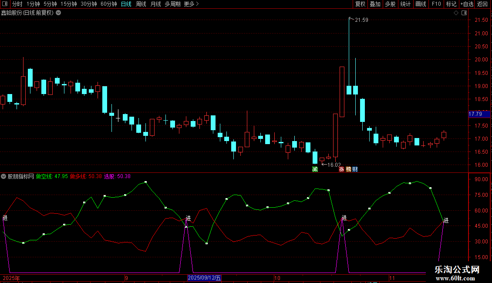Click the 返回 back button
This screenshot has height=283, width=492.
point(482,4)
